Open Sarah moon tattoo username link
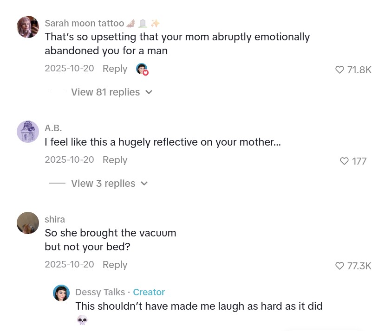The width and height of the screenshot is (378, 331). 84,23
